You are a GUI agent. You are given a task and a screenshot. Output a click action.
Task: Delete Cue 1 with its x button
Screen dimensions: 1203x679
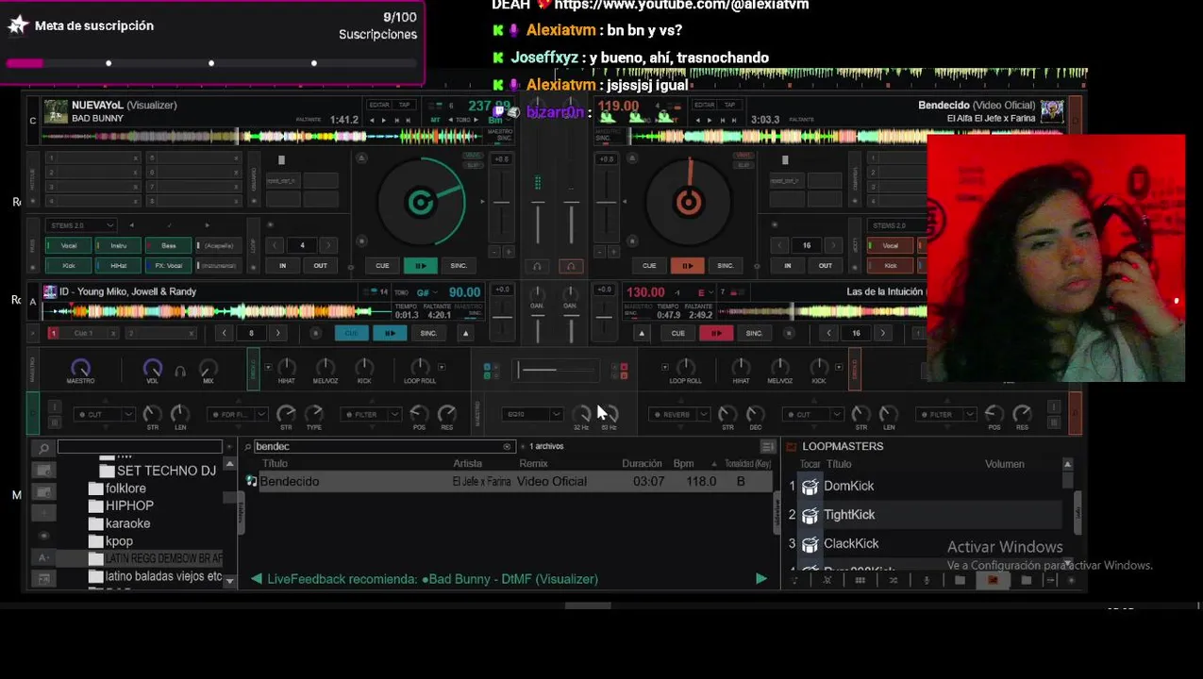[115, 333]
